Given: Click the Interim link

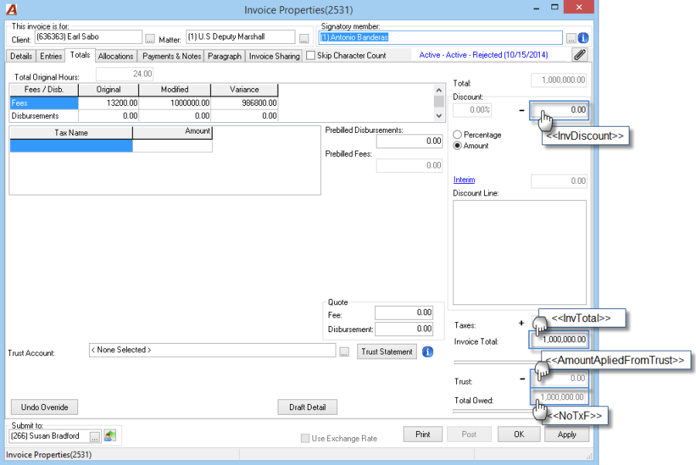Looking at the screenshot, I should pos(464,179).
